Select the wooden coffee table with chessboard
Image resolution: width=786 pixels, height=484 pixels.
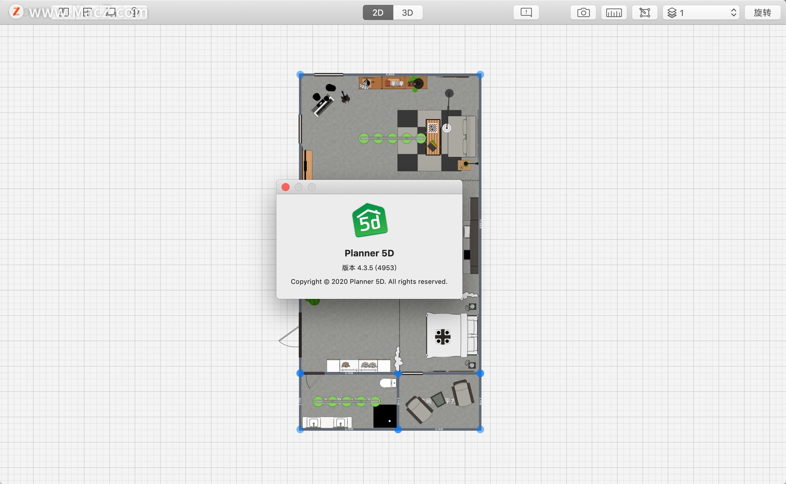coord(433,137)
